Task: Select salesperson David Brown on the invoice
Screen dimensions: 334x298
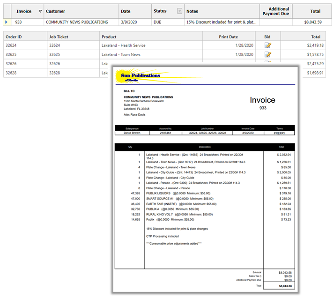Action: tap(132, 133)
